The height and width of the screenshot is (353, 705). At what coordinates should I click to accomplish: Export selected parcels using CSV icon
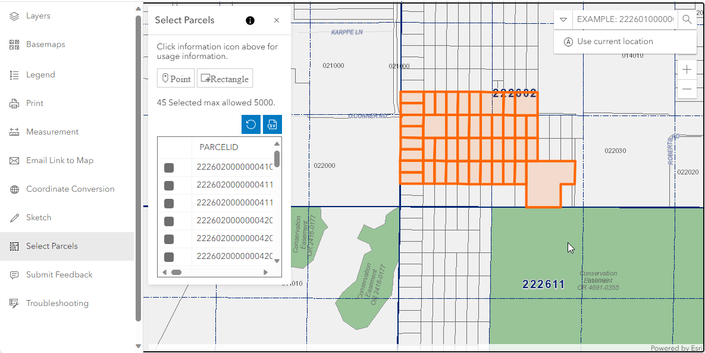coord(272,124)
